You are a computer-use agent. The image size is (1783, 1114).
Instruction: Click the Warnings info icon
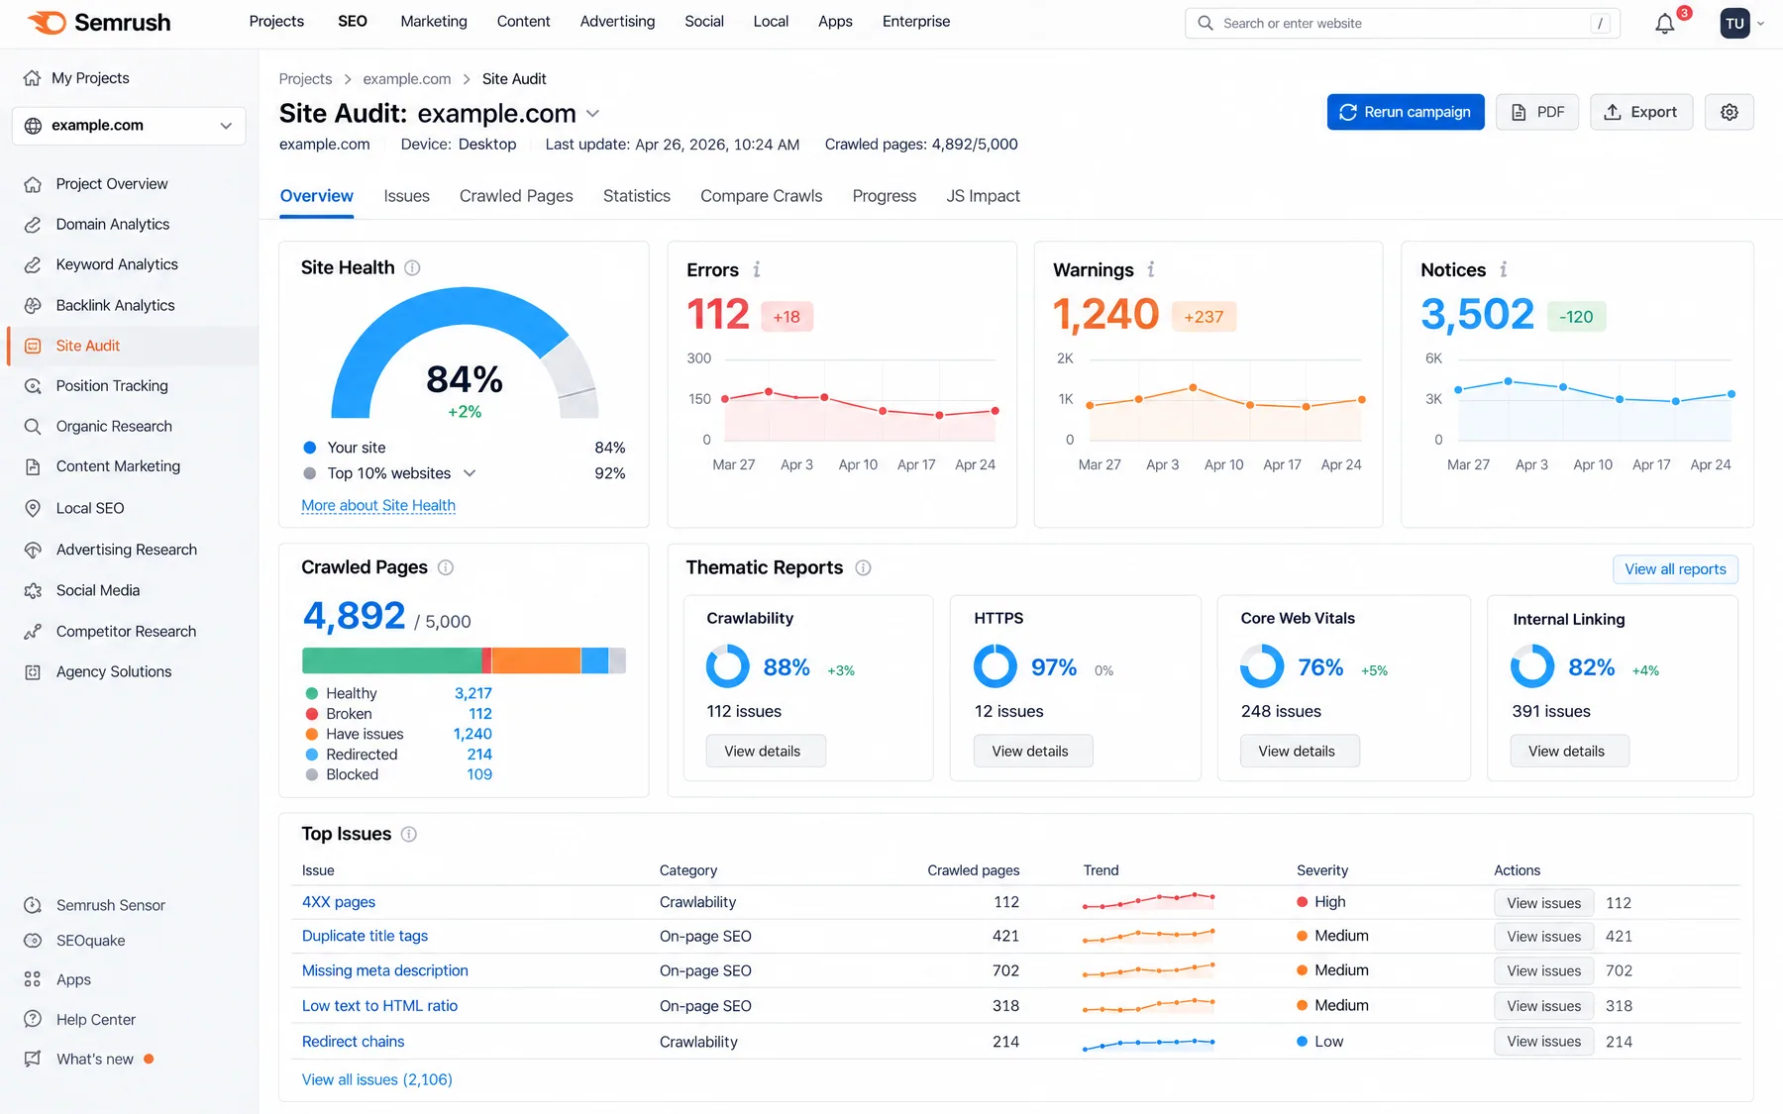(x=1151, y=269)
